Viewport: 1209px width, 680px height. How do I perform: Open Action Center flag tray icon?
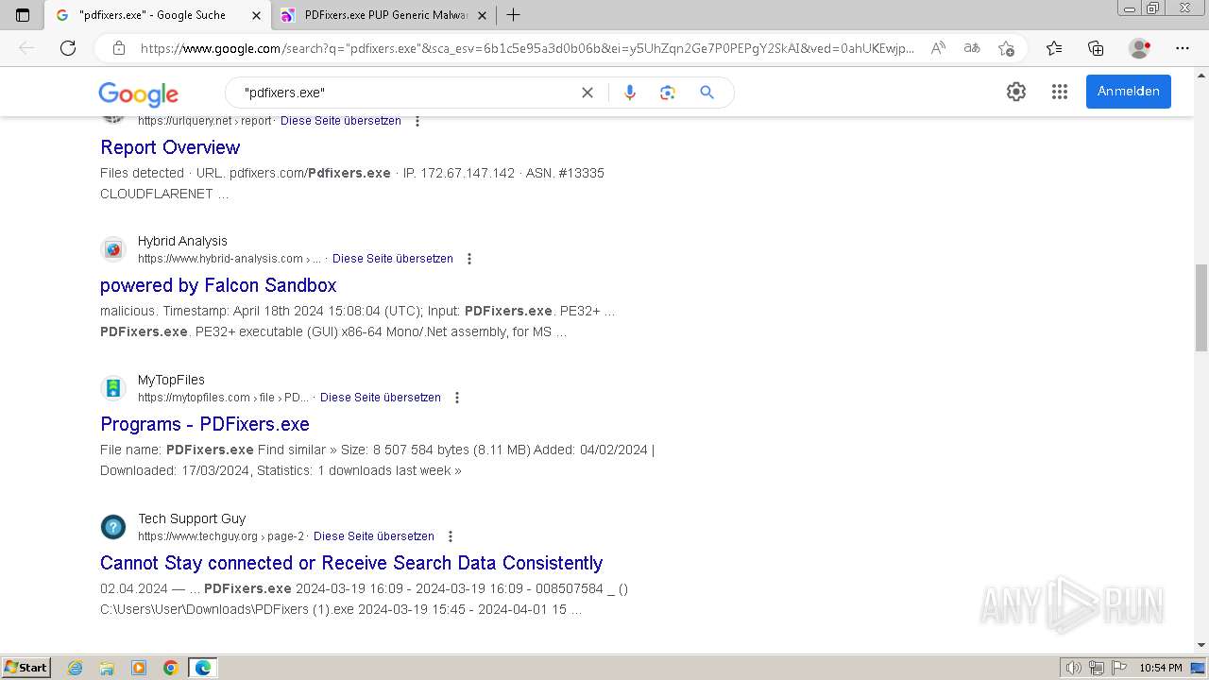pos(1118,668)
